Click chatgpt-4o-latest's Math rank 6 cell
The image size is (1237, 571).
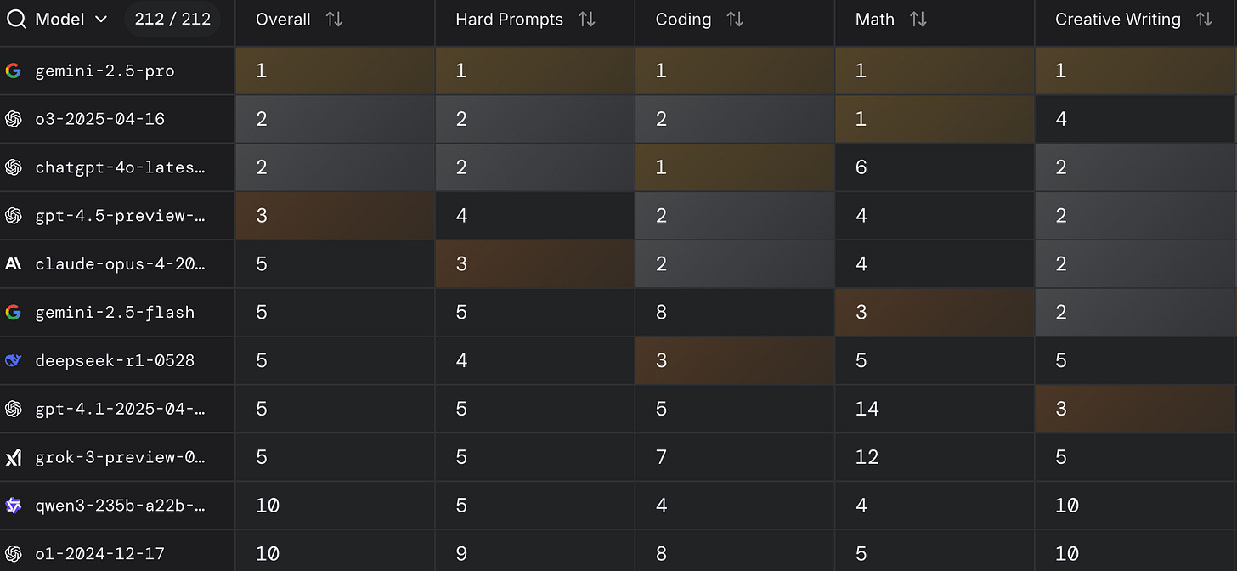(x=935, y=167)
